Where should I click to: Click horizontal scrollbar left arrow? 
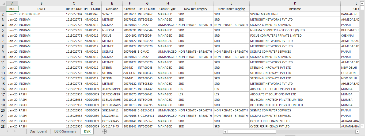point(225,131)
